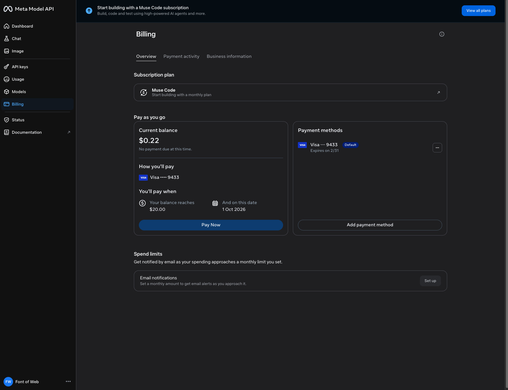
Task: Click Documentation external link arrow
Action: (x=69, y=132)
